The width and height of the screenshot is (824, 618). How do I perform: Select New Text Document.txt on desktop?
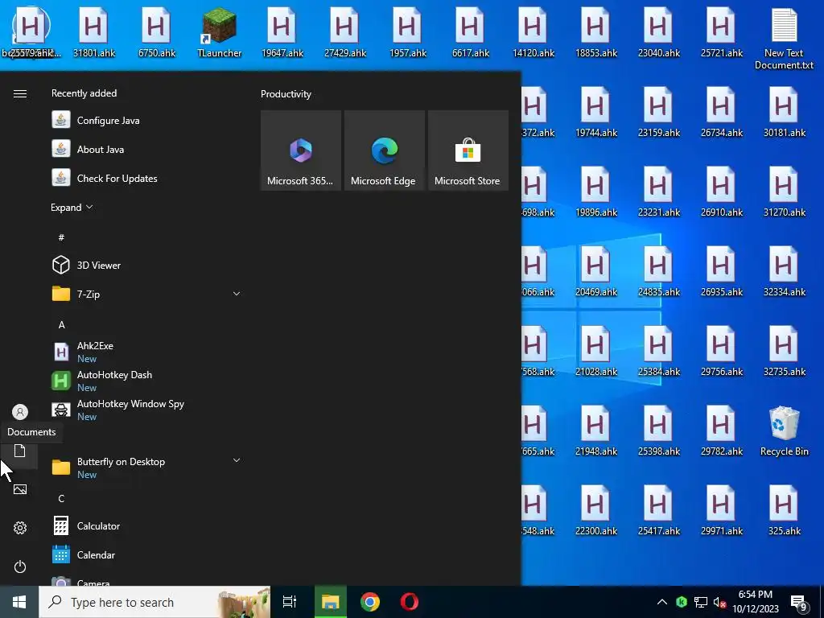[784, 39]
